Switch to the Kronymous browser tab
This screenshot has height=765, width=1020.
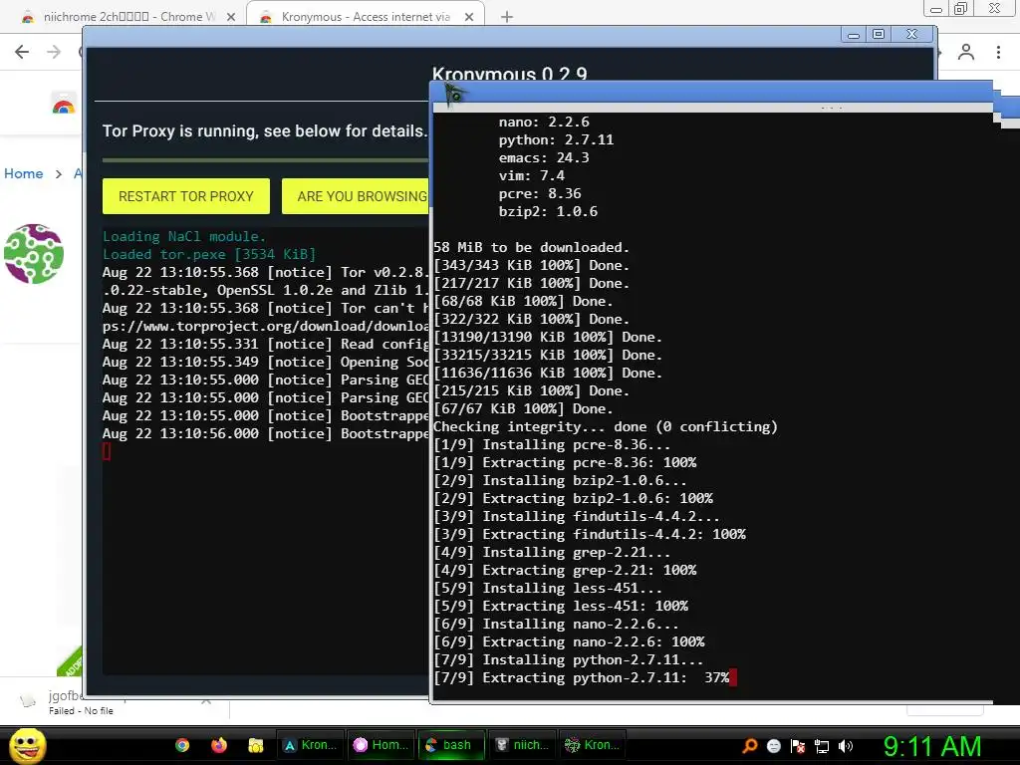coord(365,17)
